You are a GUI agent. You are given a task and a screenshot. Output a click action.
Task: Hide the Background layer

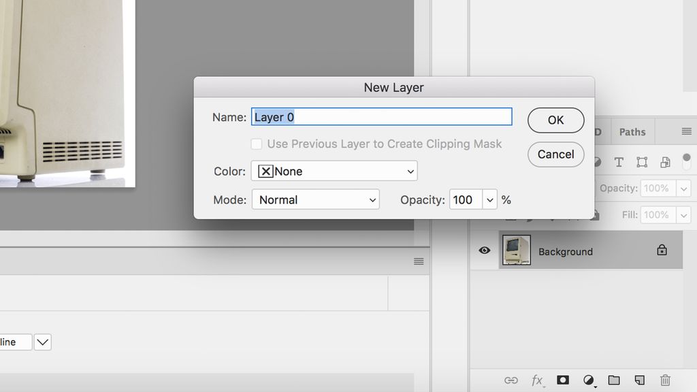pos(484,250)
